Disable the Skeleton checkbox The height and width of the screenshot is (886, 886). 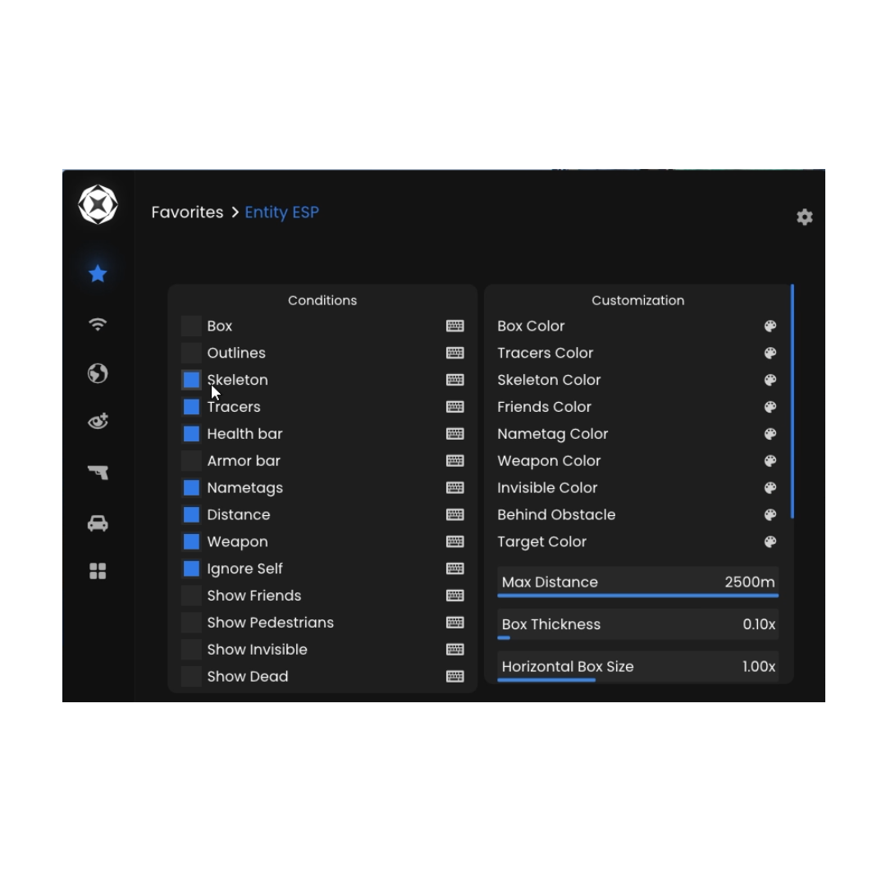[x=191, y=380]
